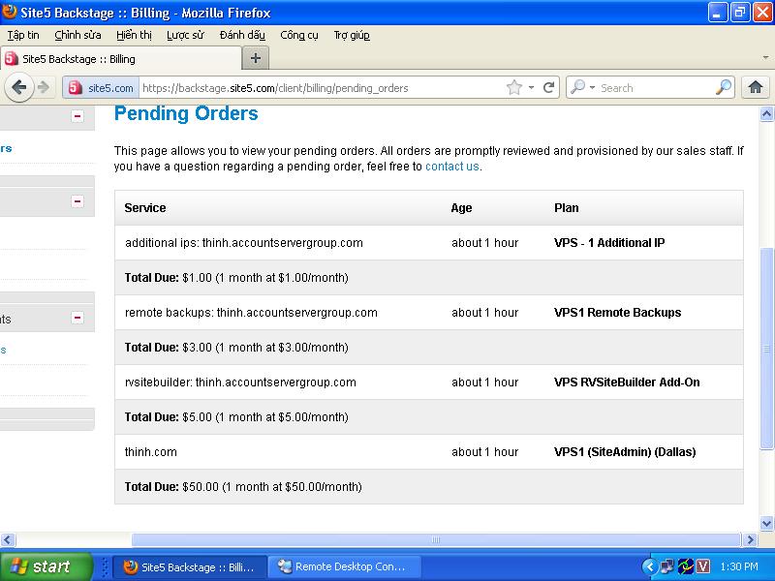Open the Tập tin menu
This screenshot has width=775, height=581.
pyautogui.click(x=23, y=35)
